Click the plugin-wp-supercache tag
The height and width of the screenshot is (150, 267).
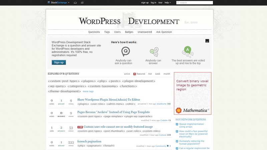click(138, 116)
